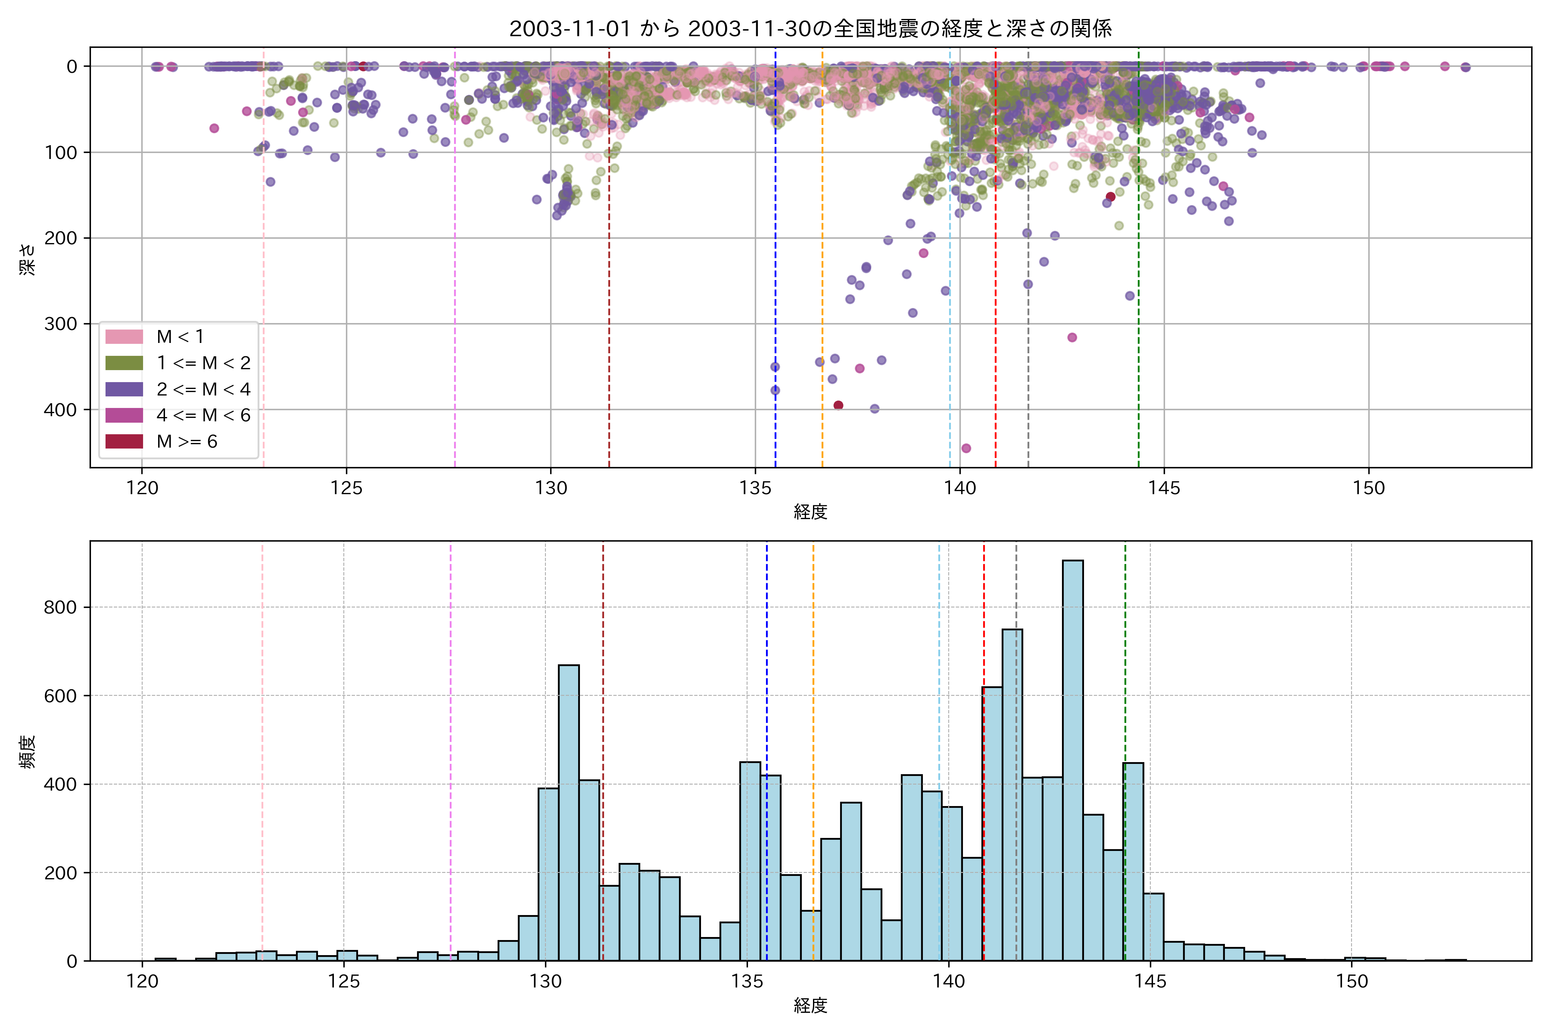Click the histogram bar peaking near 670
The width and height of the screenshot is (1551, 1034).
(x=568, y=811)
